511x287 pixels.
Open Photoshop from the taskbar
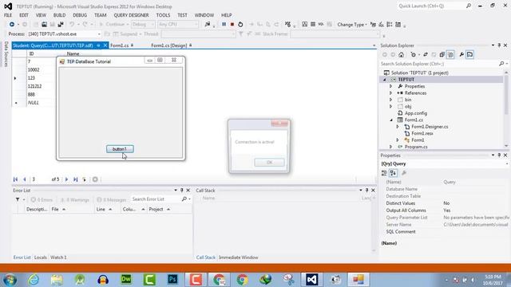pos(172,280)
